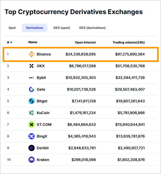Screen dimensions: 161x174
Task: Click the Name column header
Action: 33,42
